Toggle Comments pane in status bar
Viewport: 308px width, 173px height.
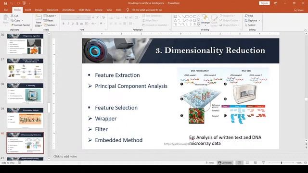coord(225,163)
